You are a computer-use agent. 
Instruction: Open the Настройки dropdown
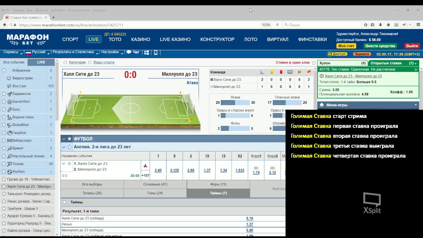(x=112, y=52)
